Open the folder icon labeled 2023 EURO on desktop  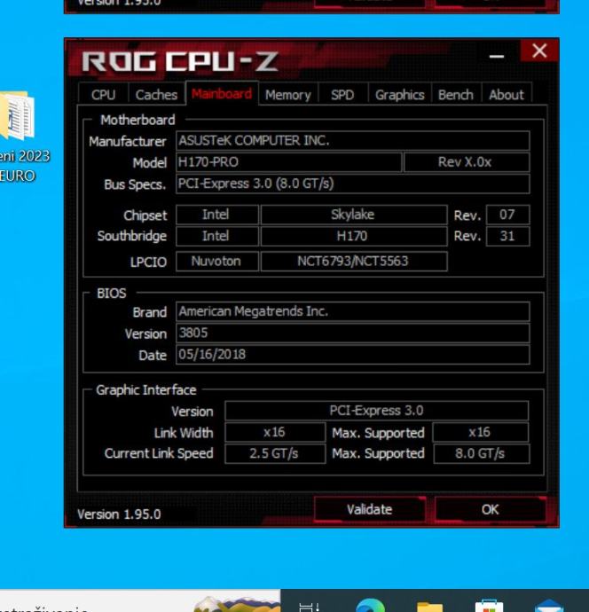(18, 116)
